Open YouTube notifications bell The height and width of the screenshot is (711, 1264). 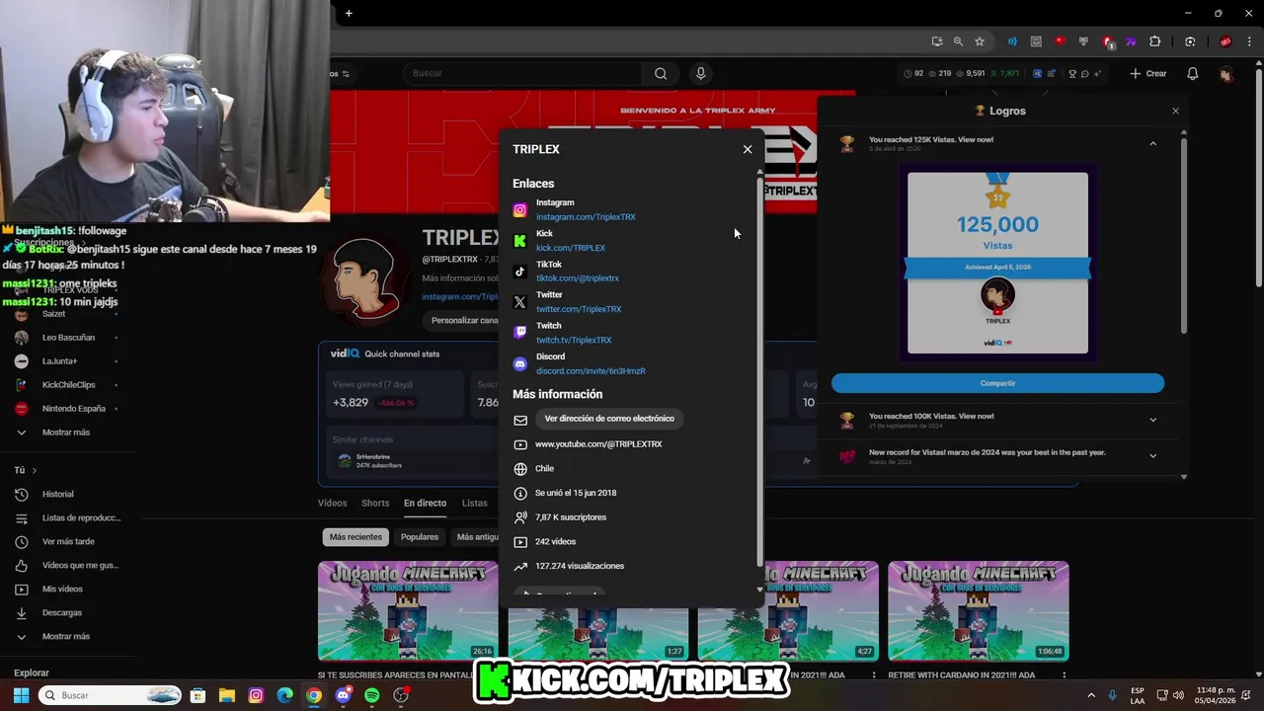pos(1193,73)
